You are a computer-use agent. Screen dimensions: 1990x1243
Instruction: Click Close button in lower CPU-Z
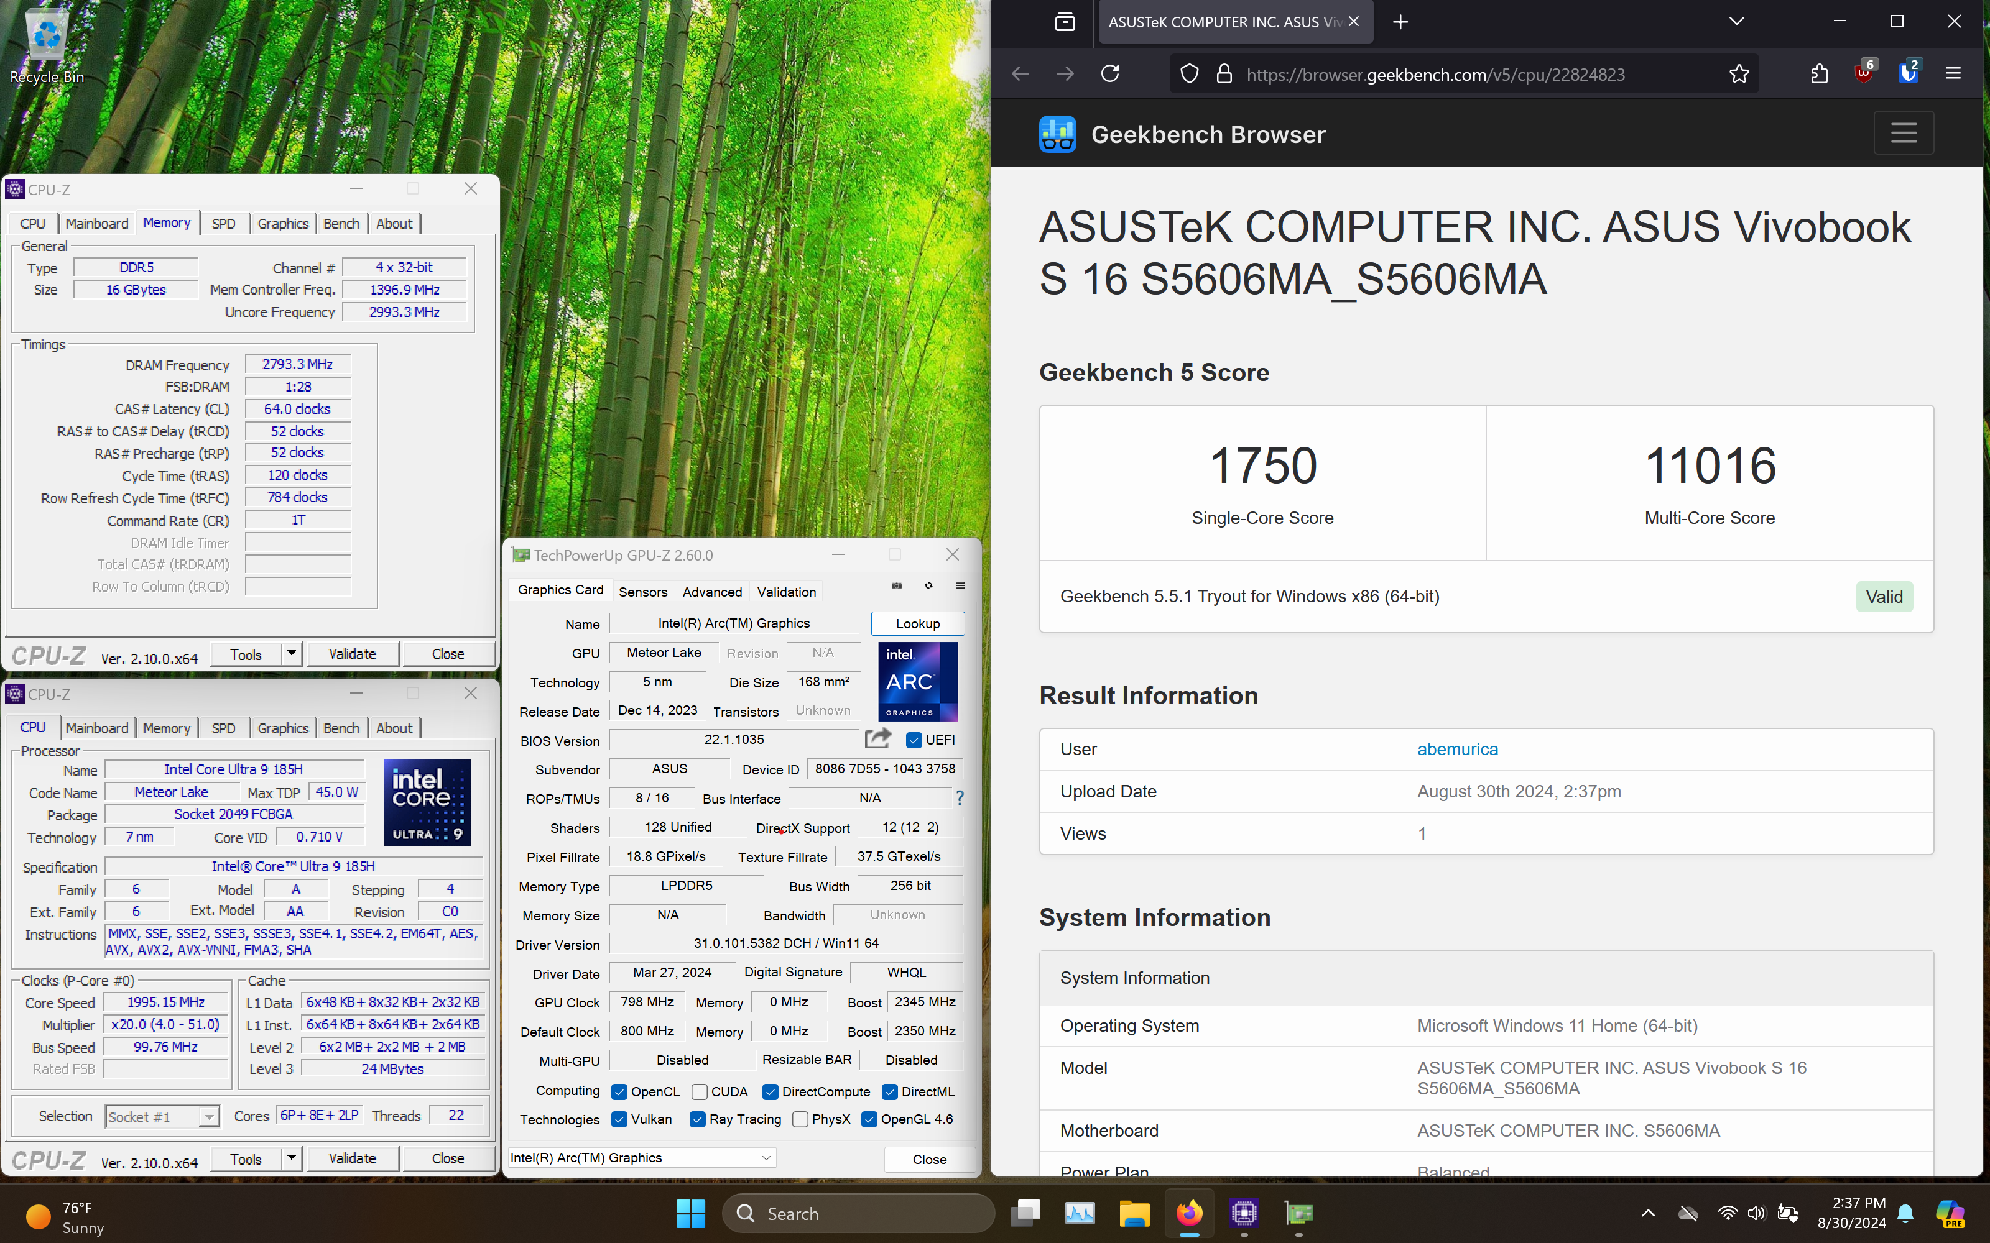[x=448, y=1158]
